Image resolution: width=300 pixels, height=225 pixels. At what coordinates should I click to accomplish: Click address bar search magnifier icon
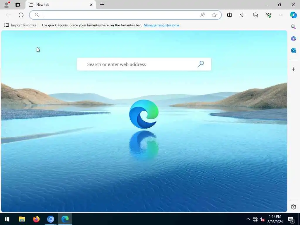37,15
